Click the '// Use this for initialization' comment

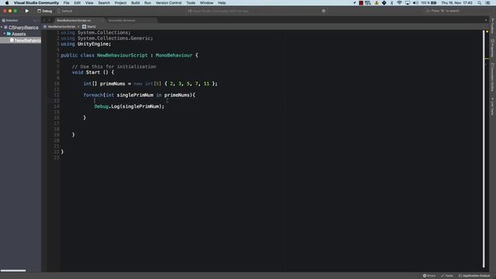click(114, 67)
